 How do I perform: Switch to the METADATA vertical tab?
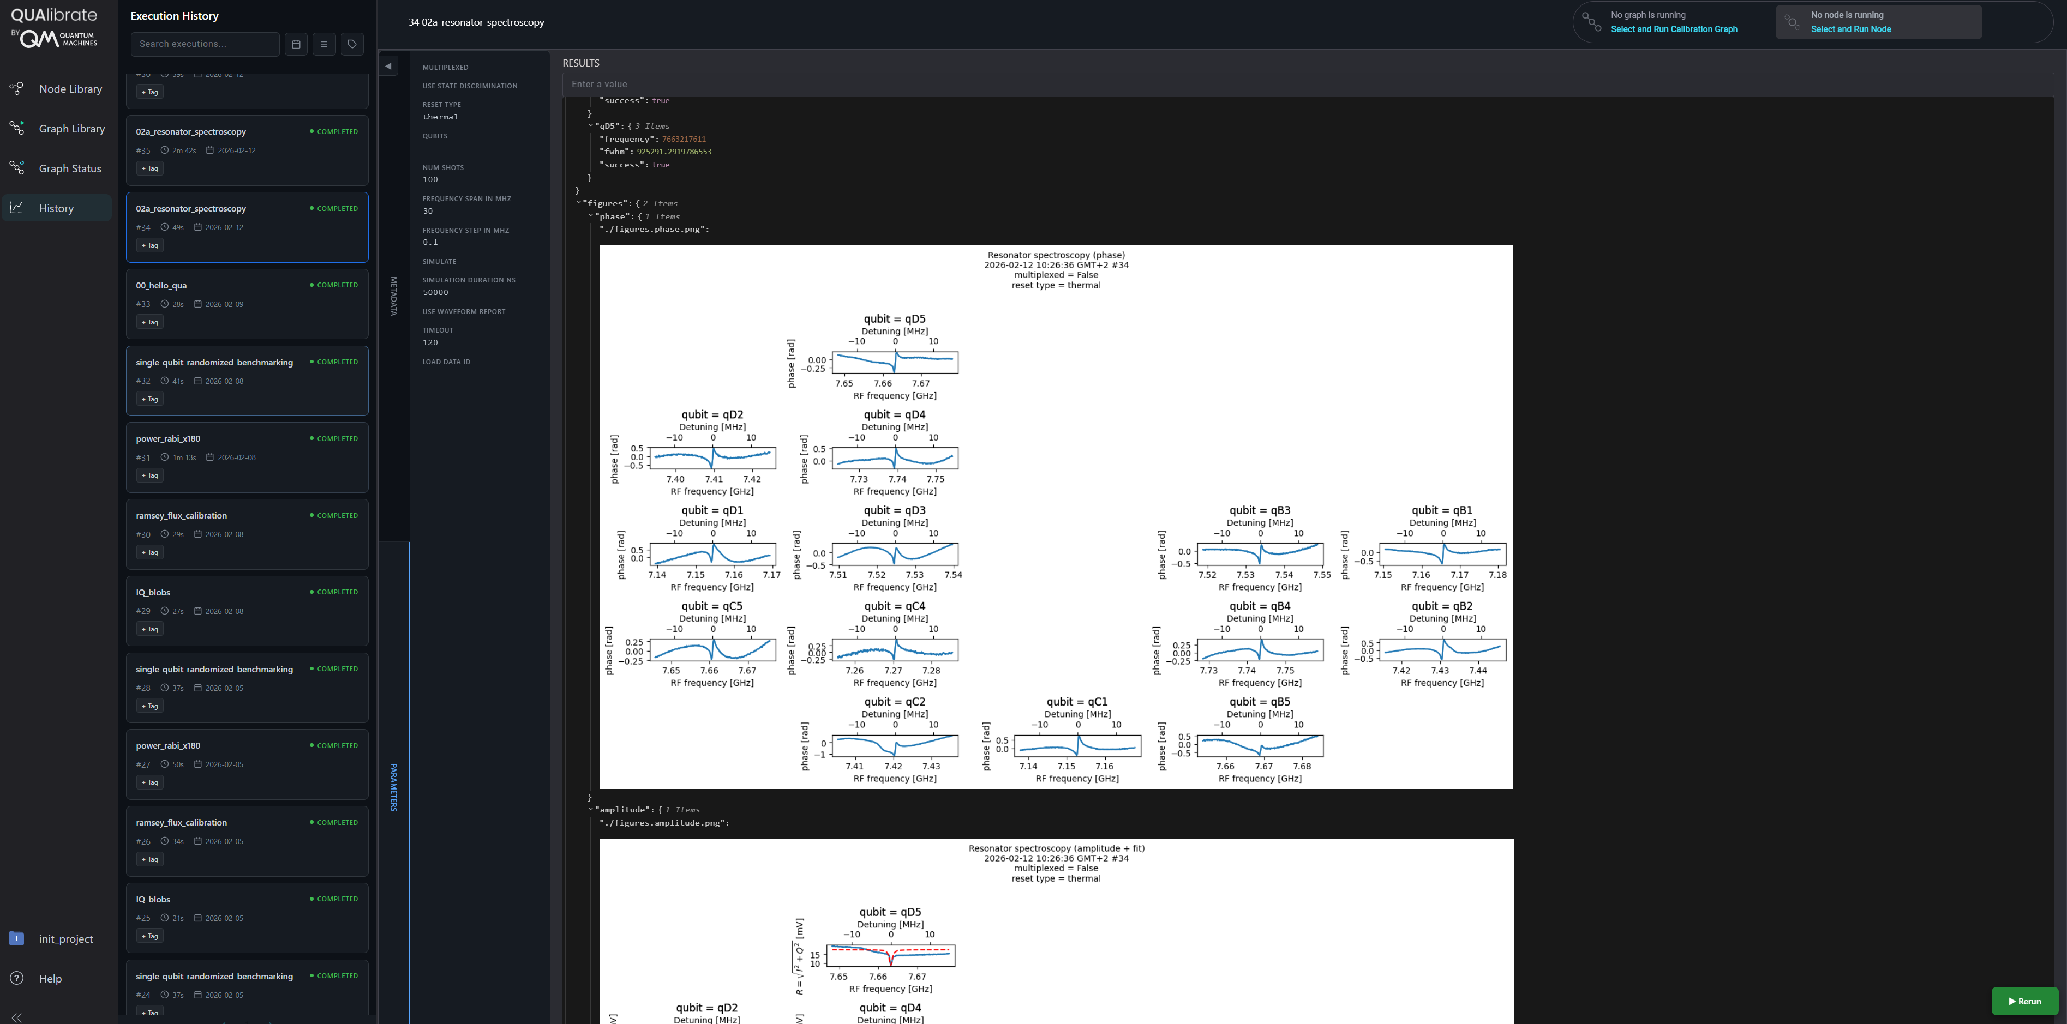pyautogui.click(x=394, y=296)
